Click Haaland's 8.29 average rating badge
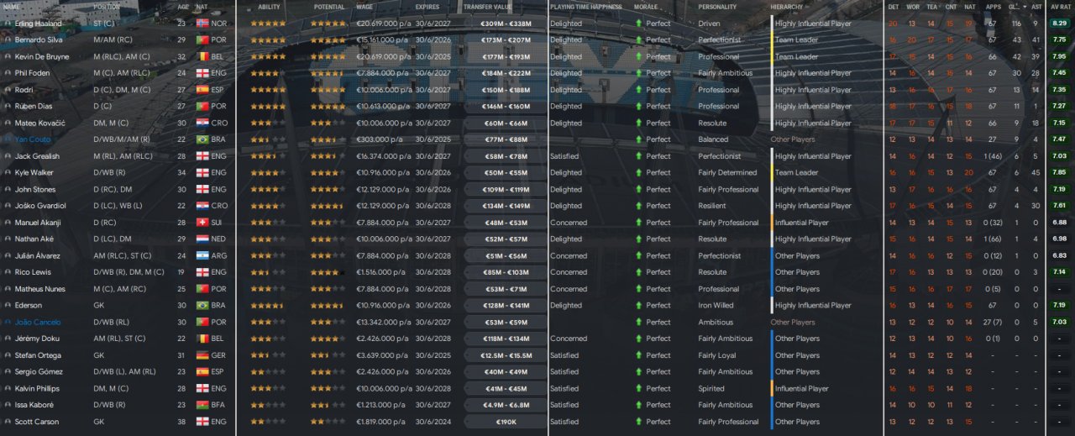 1060,24
